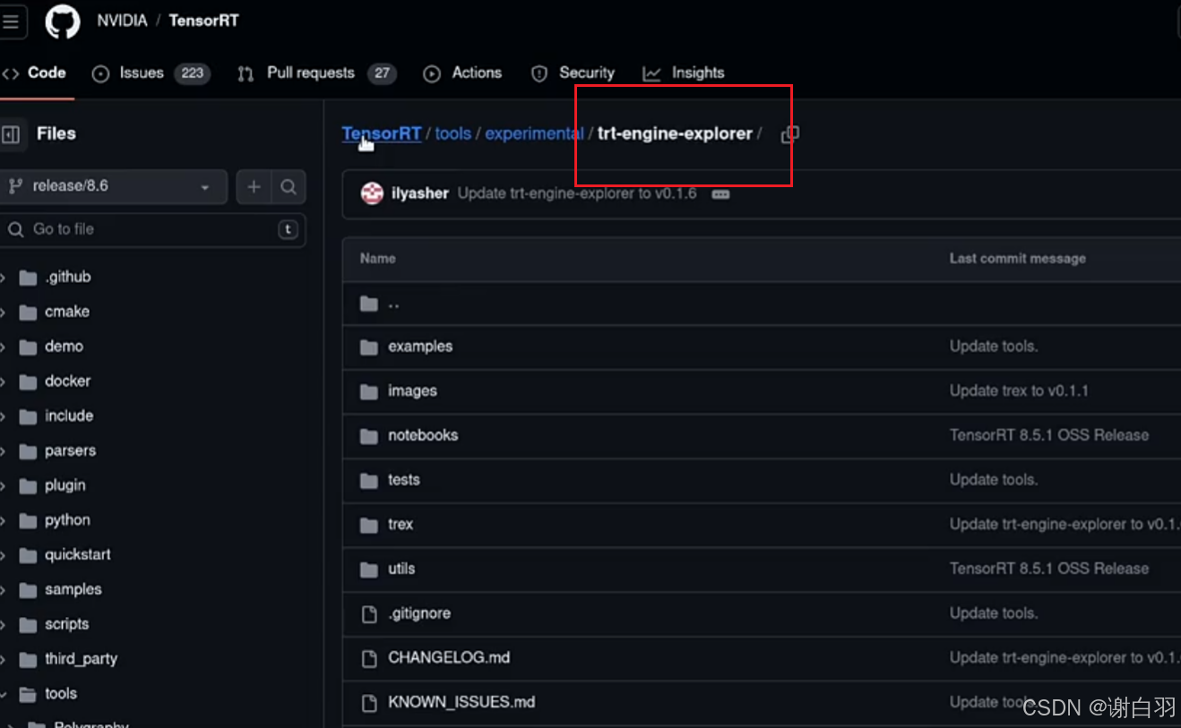Select include folder in file tree
Screen dimensions: 1181x728
(68, 416)
